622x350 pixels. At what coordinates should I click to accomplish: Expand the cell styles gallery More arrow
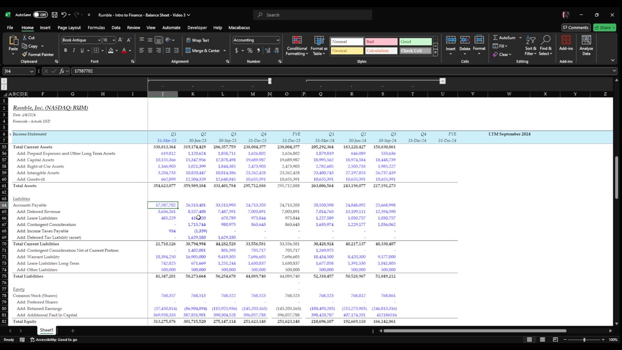pos(435,52)
